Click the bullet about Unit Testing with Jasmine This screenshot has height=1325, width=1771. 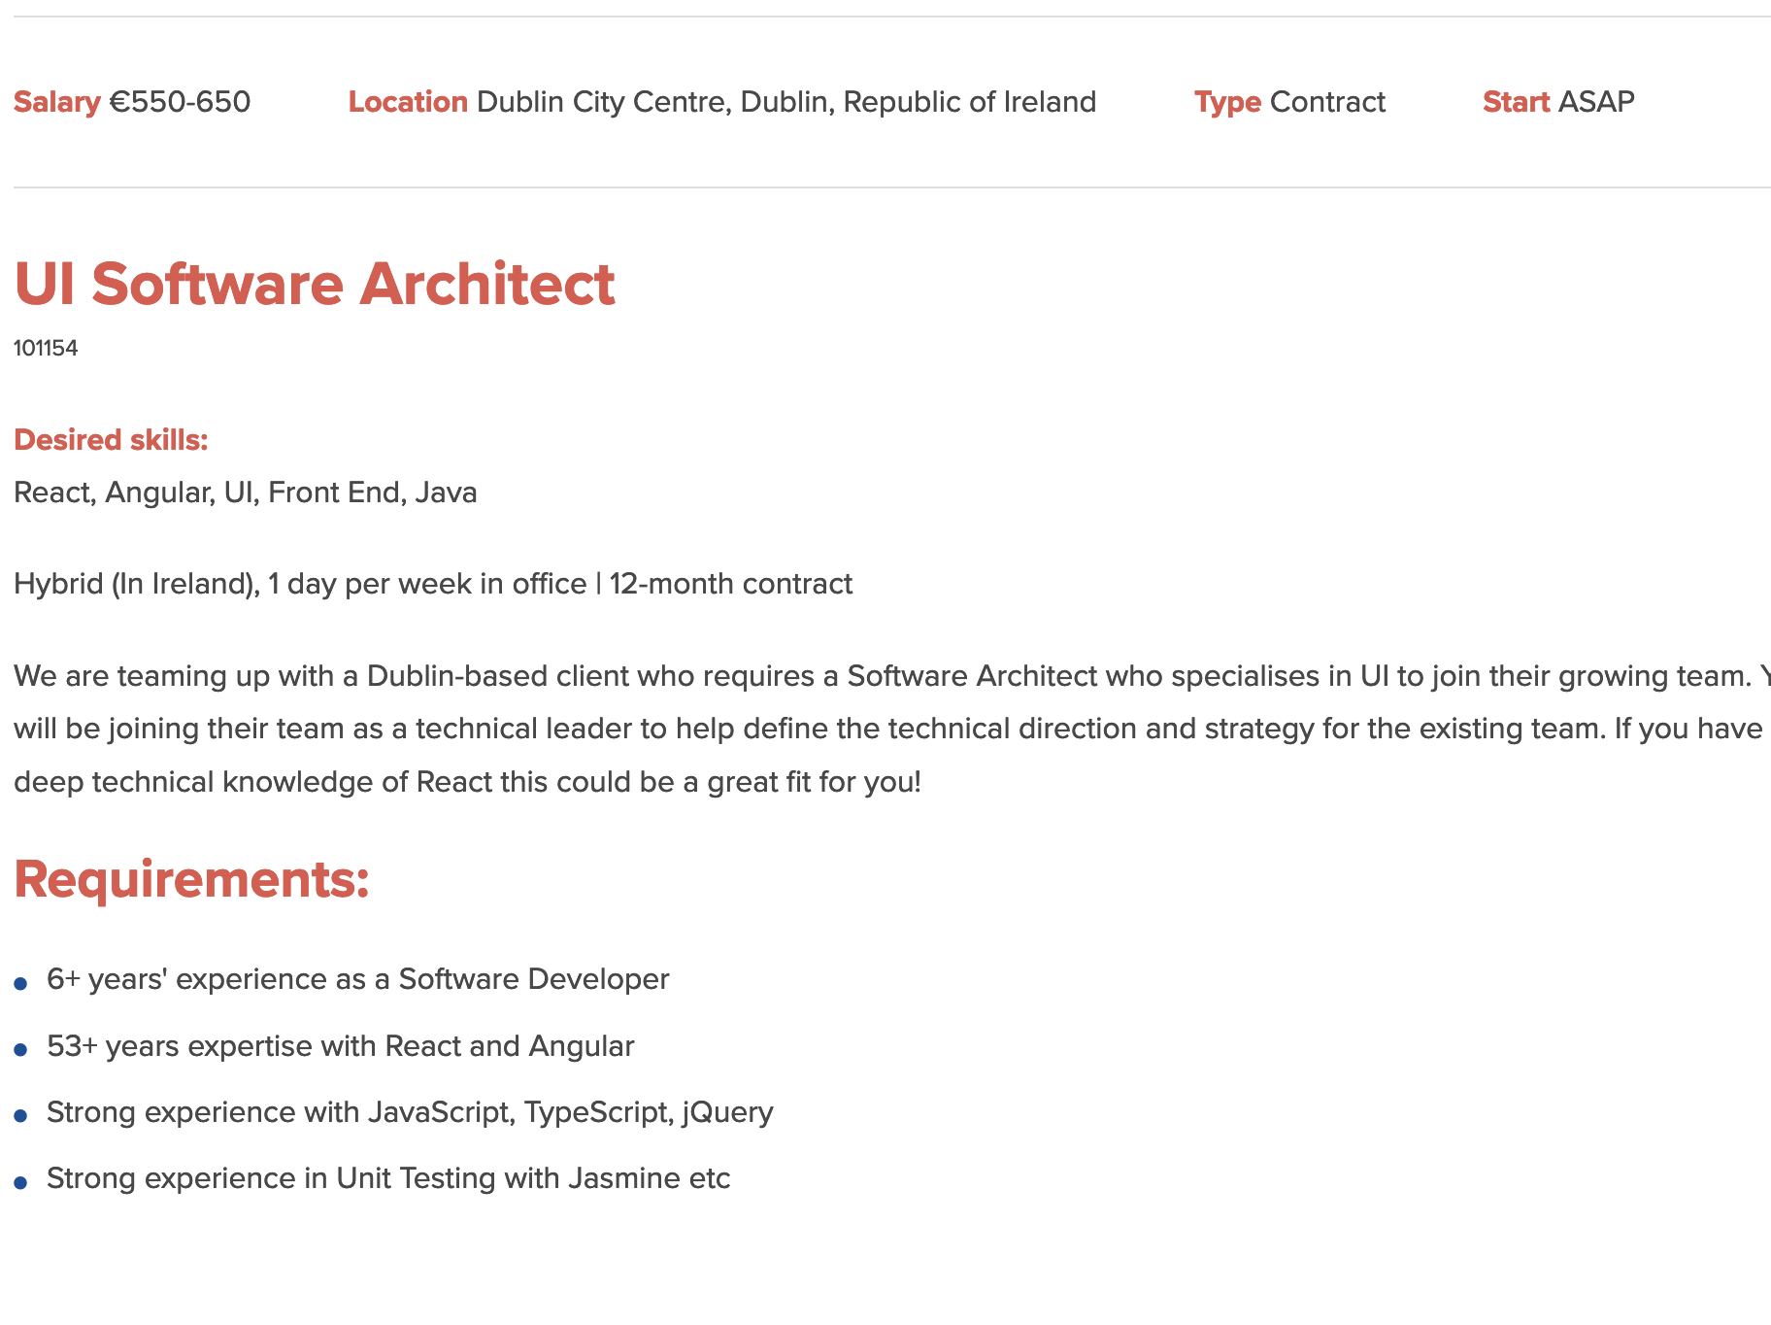pos(388,1178)
